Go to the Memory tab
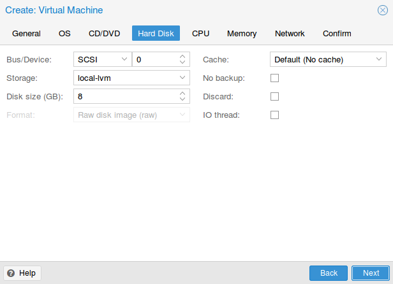 click(242, 33)
